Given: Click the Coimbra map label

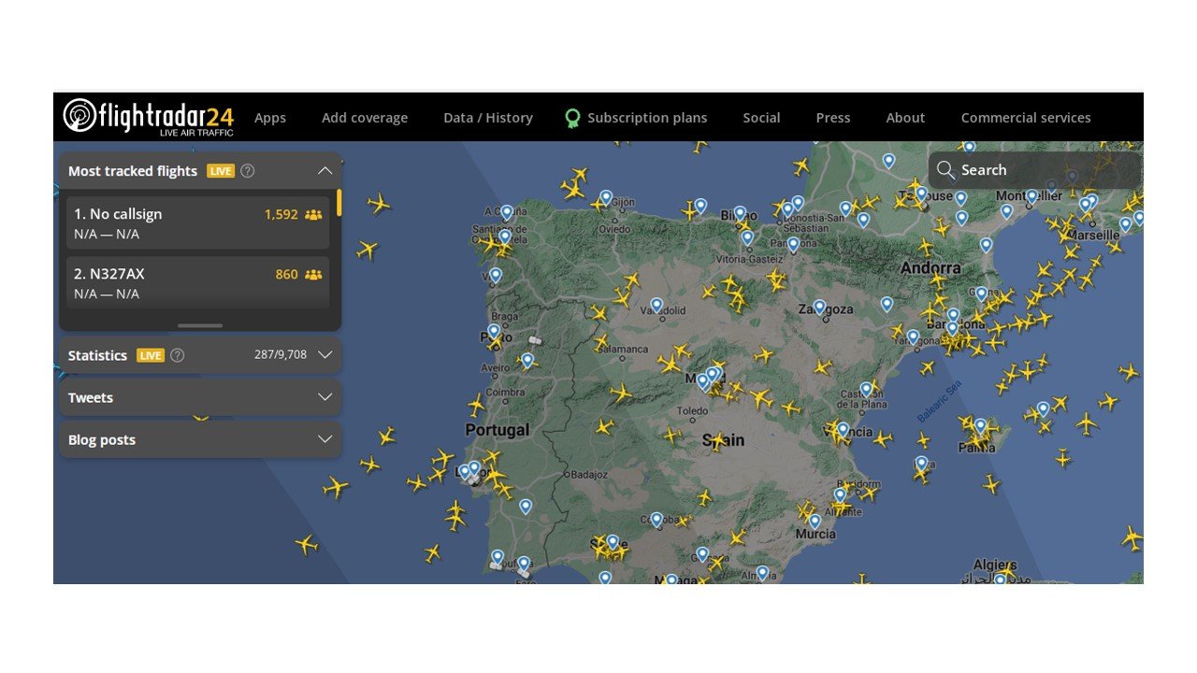Looking at the screenshot, I should click(505, 393).
